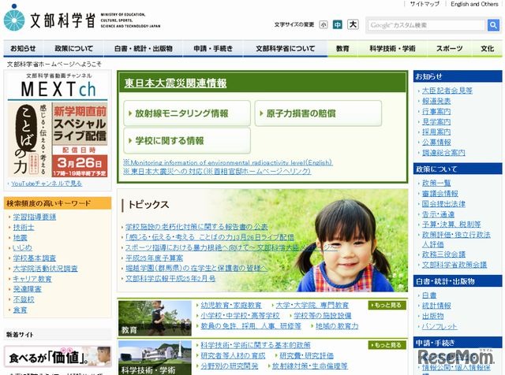Open the 教育 navigation tab
This screenshot has width=505, height=375.
pyautogui.click(x=342, y=49)
